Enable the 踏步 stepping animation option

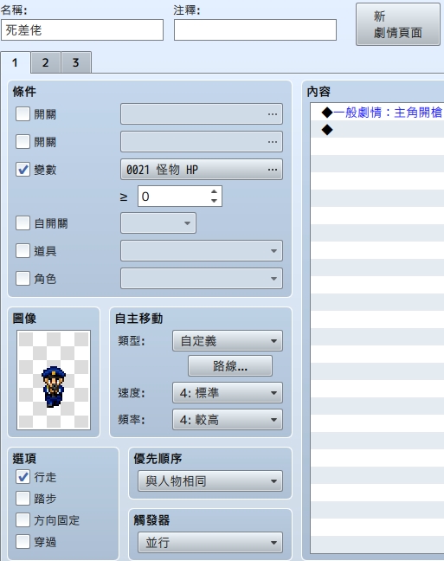(x=23, y=499)
